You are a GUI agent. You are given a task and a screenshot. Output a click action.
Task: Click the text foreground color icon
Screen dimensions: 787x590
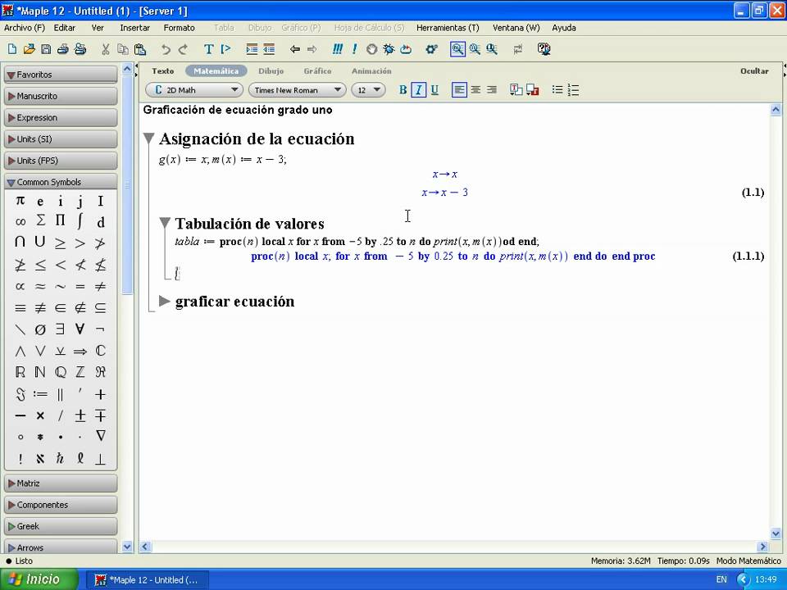point(516,90)
